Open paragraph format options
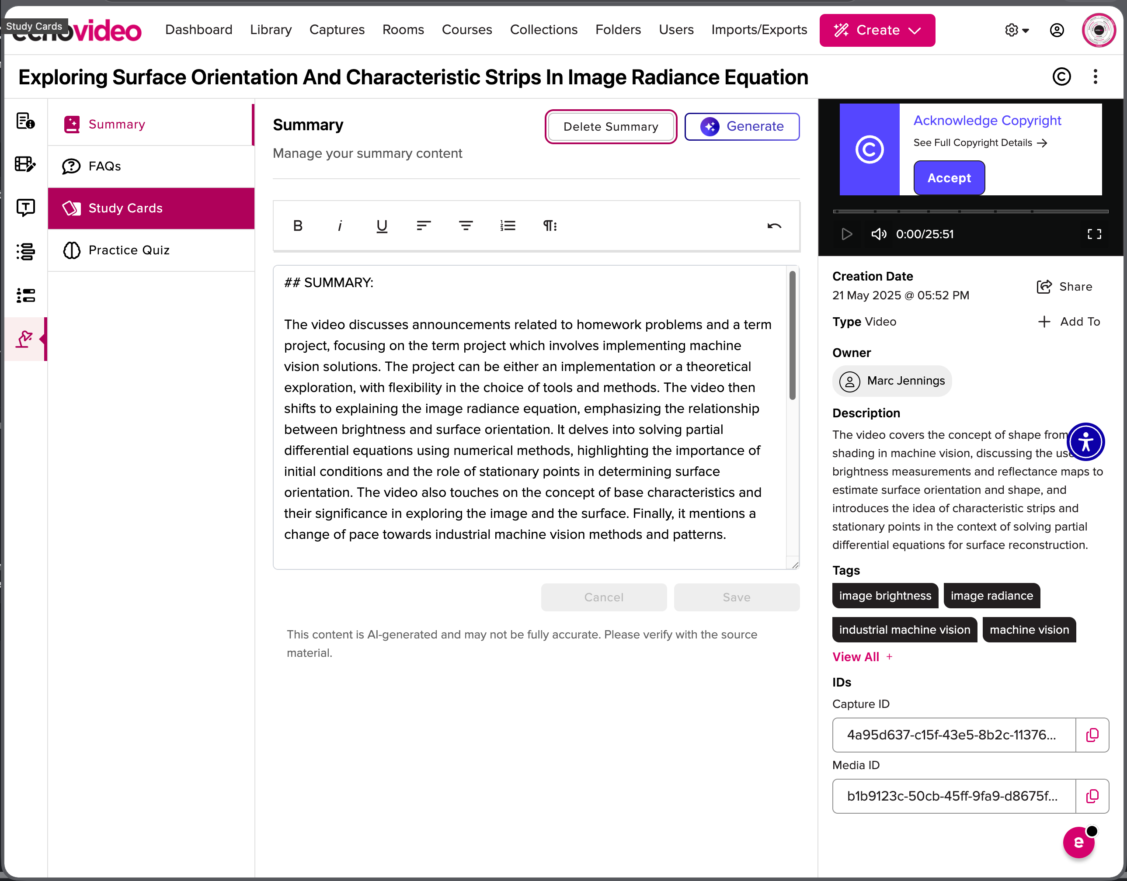Viewport: 1127px width, 881px height. (550, 225)
